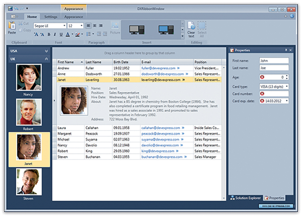Switch to the Settings ribbon tab
This screenshot has height=216, width=302.
pyautogui.click(x=50, y=17)
